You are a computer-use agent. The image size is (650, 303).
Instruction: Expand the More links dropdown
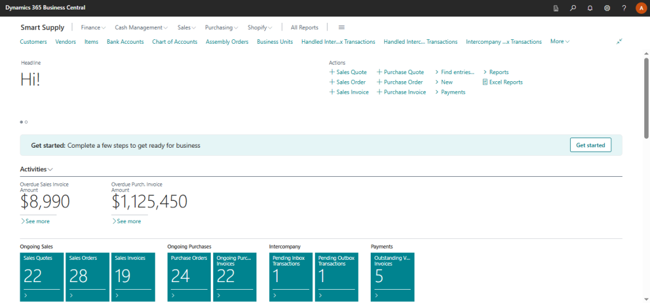(x=560, y=41)
